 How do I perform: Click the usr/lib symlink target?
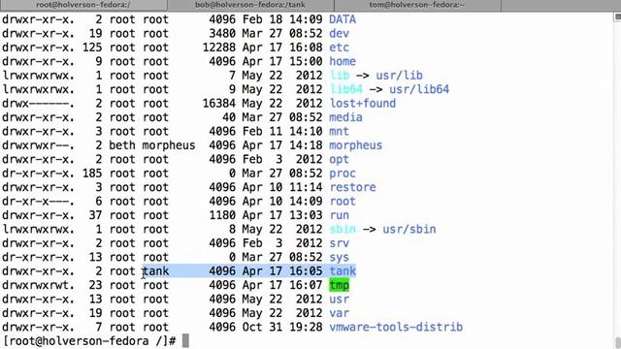[x=399, y=76]
